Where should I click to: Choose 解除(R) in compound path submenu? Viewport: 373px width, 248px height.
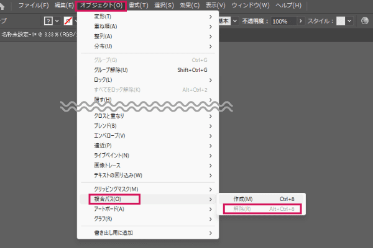(261, 209)
